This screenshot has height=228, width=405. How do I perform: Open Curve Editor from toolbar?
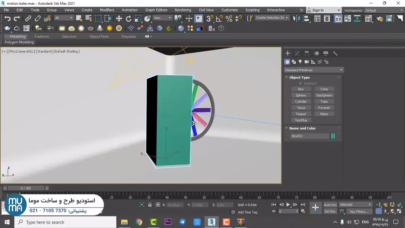tap(347, 18)
